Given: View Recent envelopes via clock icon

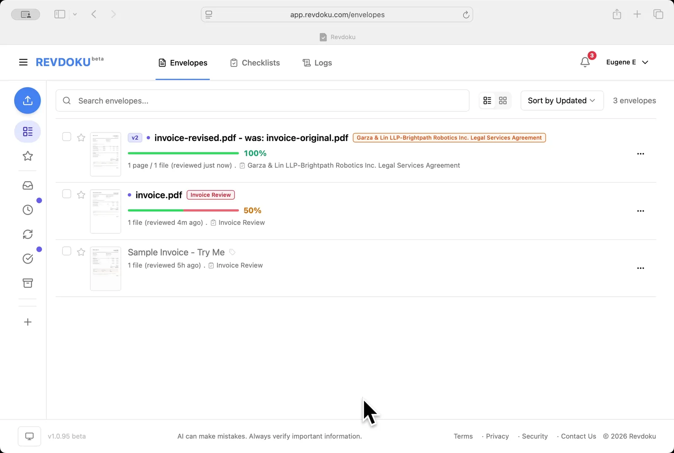Looking at the screenshot, I should pos(27,209).
